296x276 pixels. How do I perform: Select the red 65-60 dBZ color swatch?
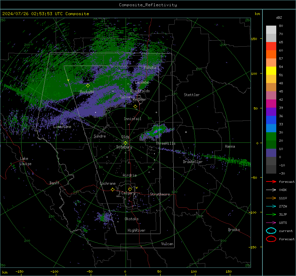point(271,46)
